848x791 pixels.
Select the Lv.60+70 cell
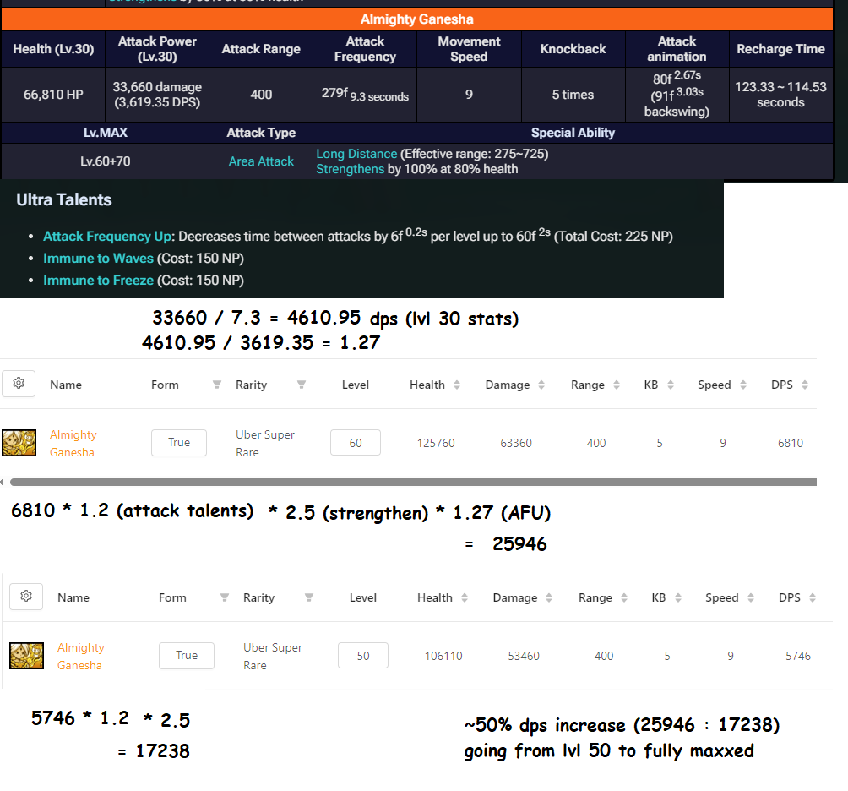pyautogui.click(x=106, y=161)
